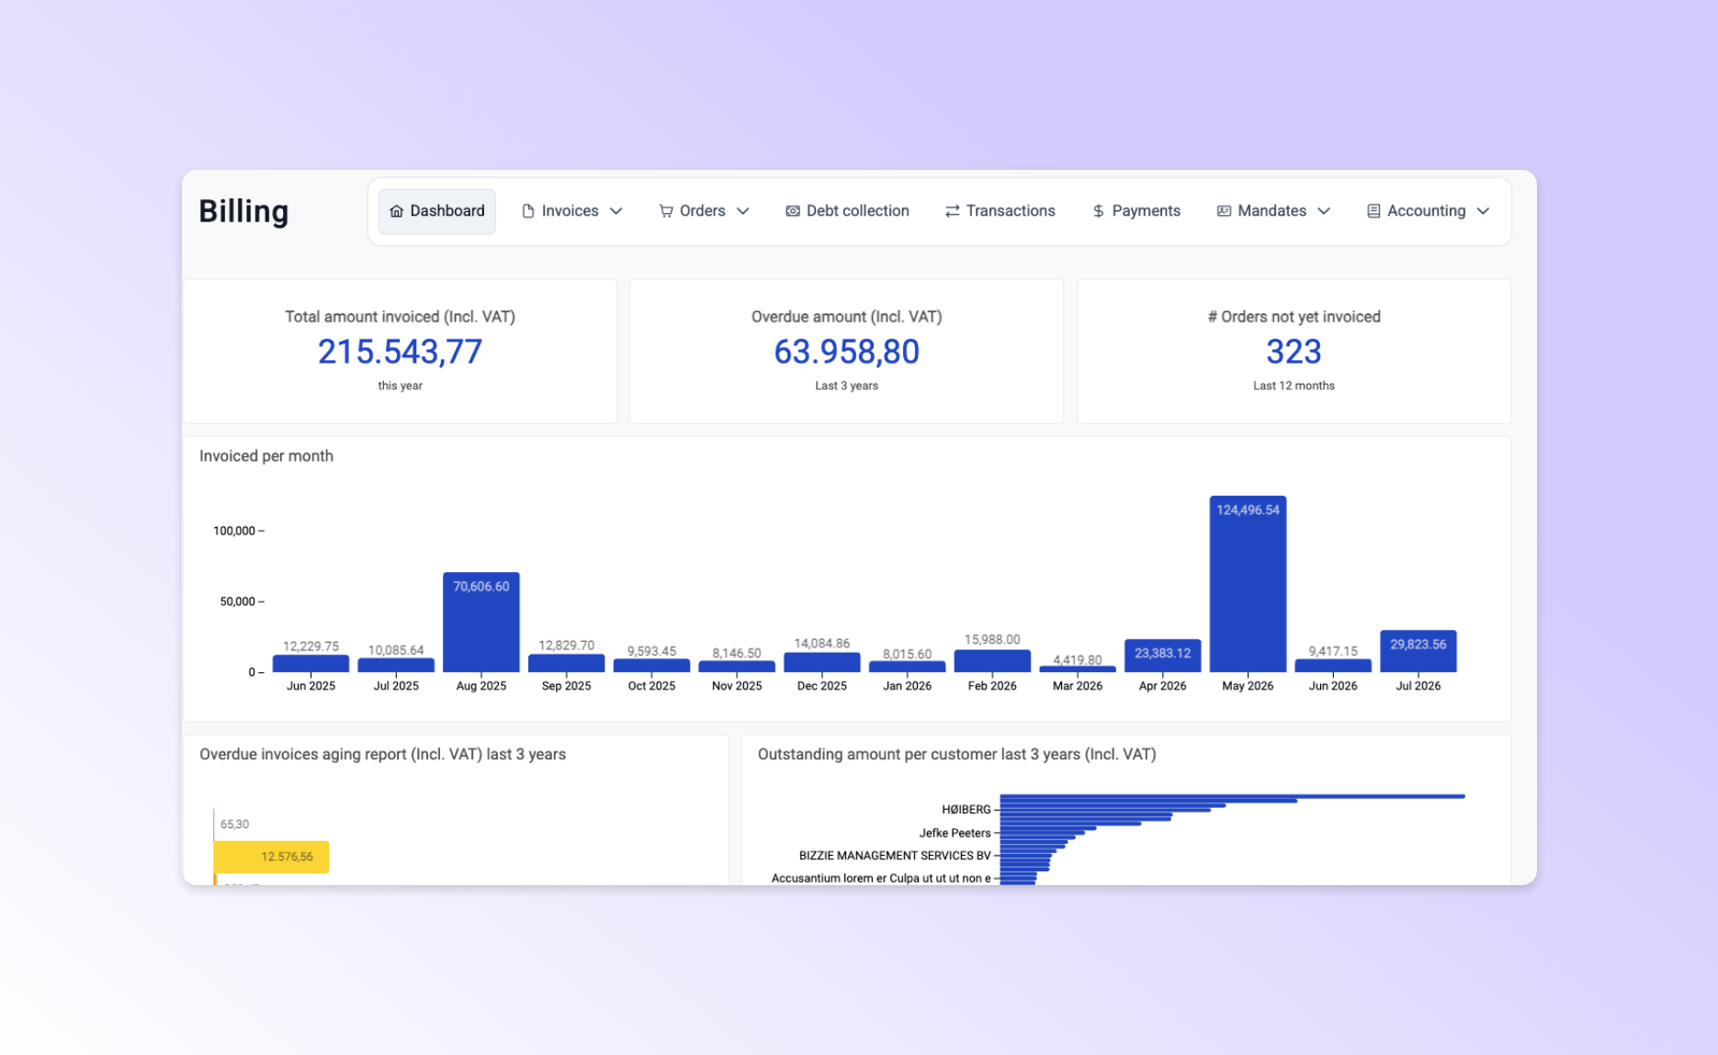Click Overdue invoices aging report title

(382, 754)
